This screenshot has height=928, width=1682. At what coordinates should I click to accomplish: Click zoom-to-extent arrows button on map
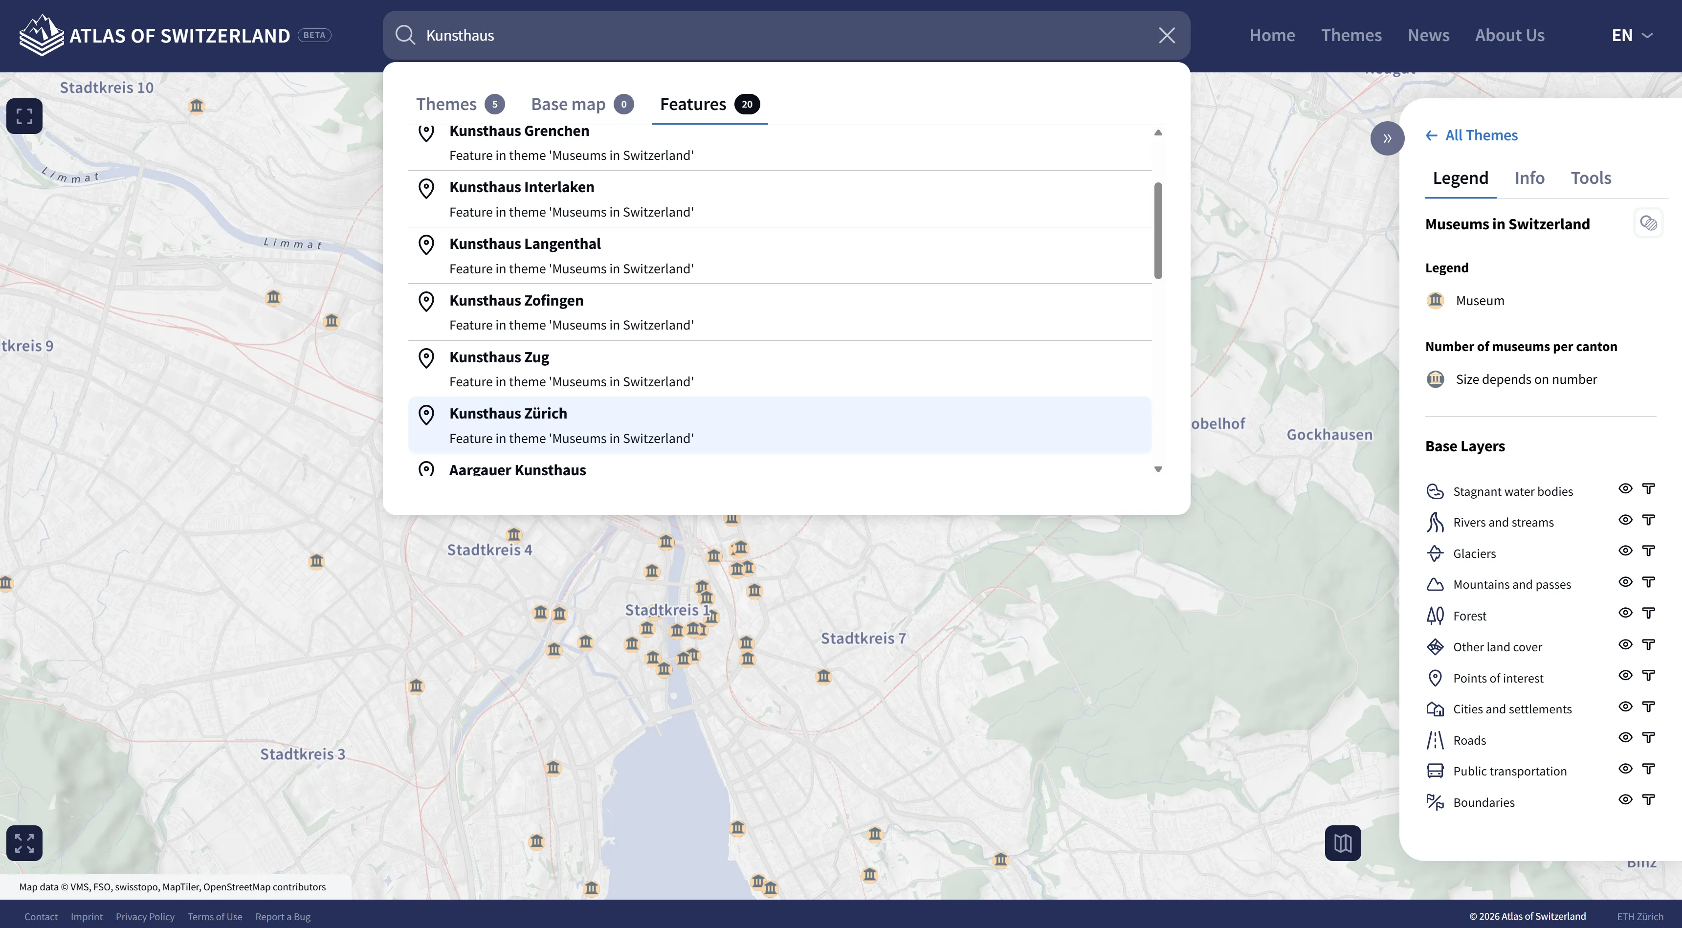tap(24, 843)
